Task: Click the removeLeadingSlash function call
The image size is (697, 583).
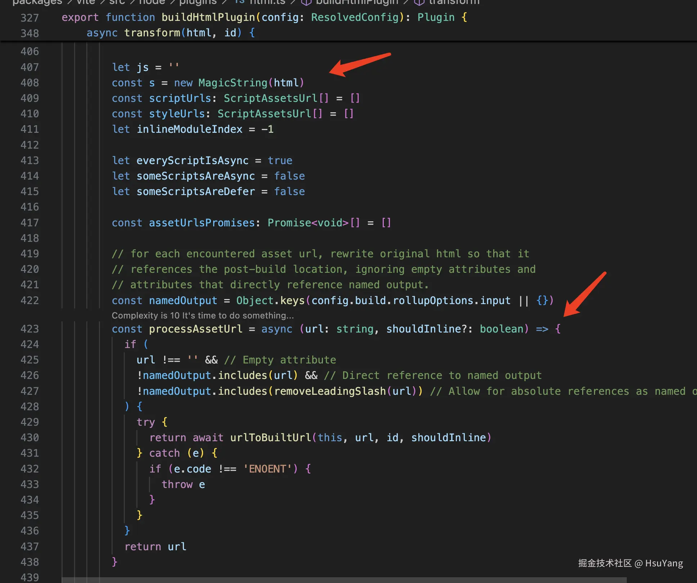Action: pos(330,391)
